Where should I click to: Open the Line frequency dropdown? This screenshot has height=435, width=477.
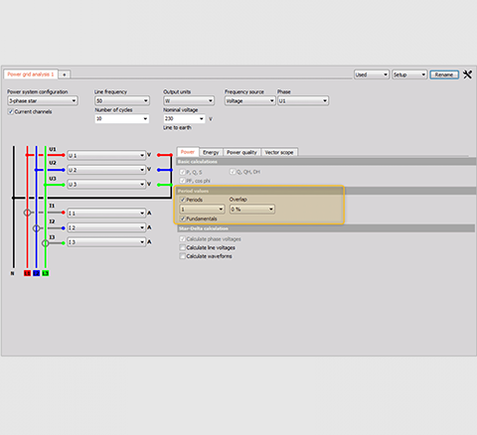pos(122,100)
